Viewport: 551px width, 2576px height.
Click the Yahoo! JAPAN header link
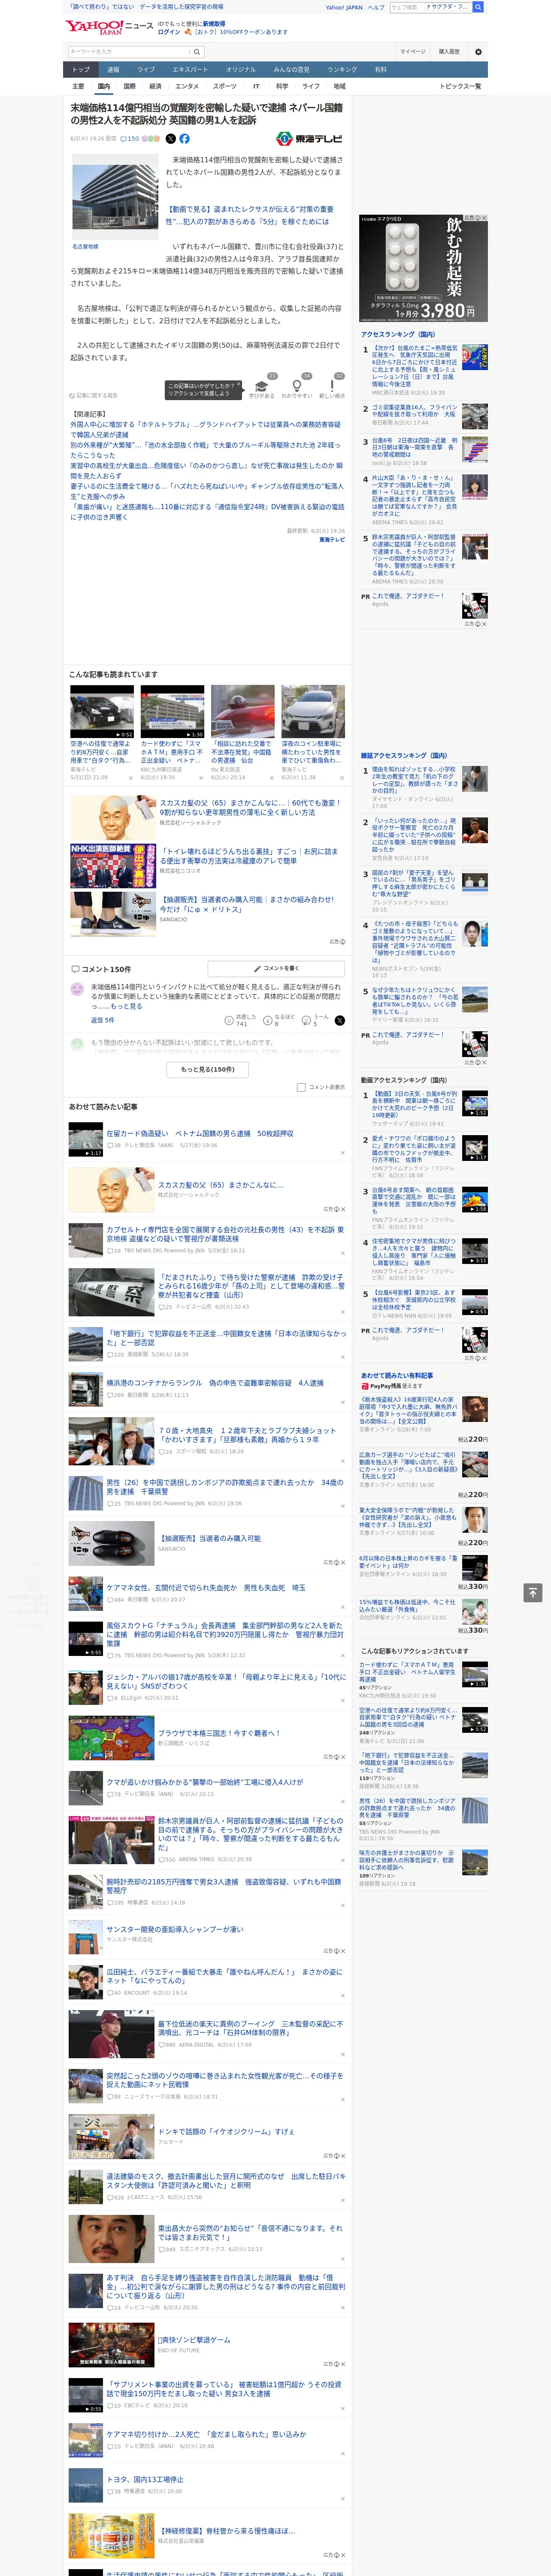[x=344, y=7]
